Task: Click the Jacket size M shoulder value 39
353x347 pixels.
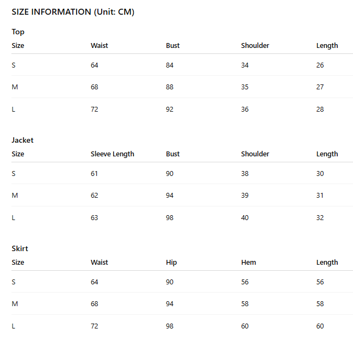Action: pos(245,195)
